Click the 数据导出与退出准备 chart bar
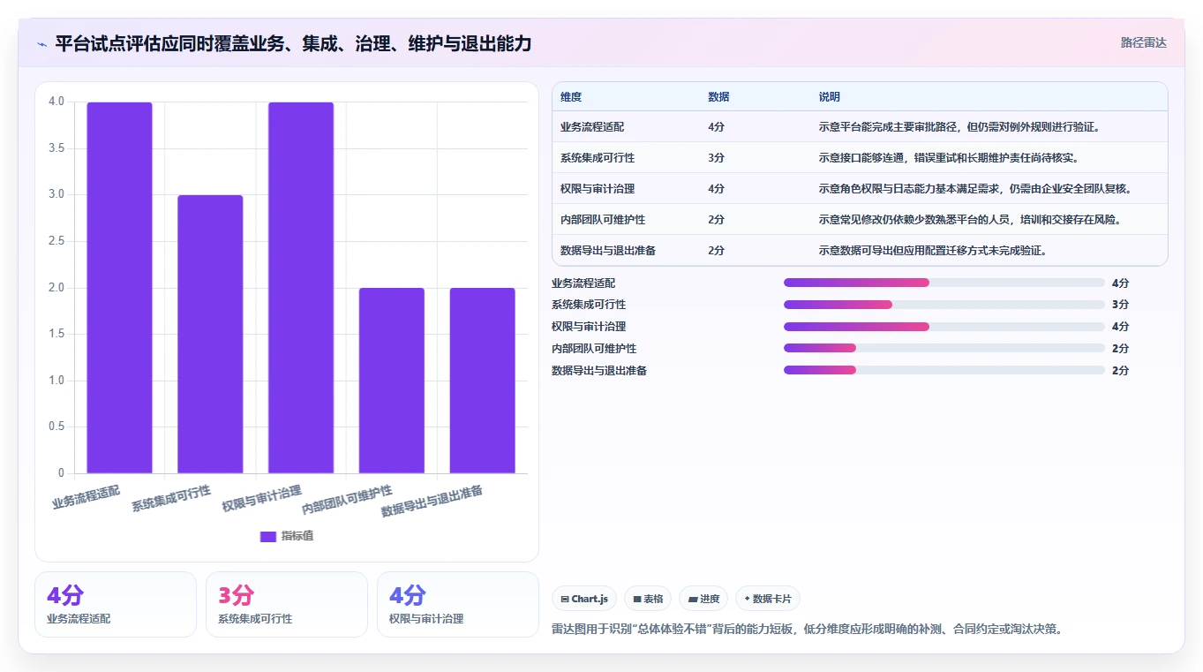 point(483,381)
